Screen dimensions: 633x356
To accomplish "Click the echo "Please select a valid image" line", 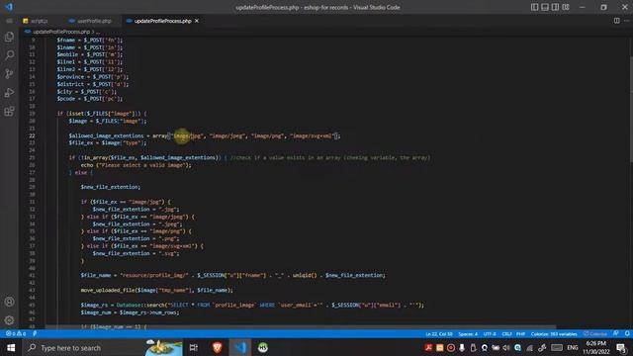I will tap(136, 165).
